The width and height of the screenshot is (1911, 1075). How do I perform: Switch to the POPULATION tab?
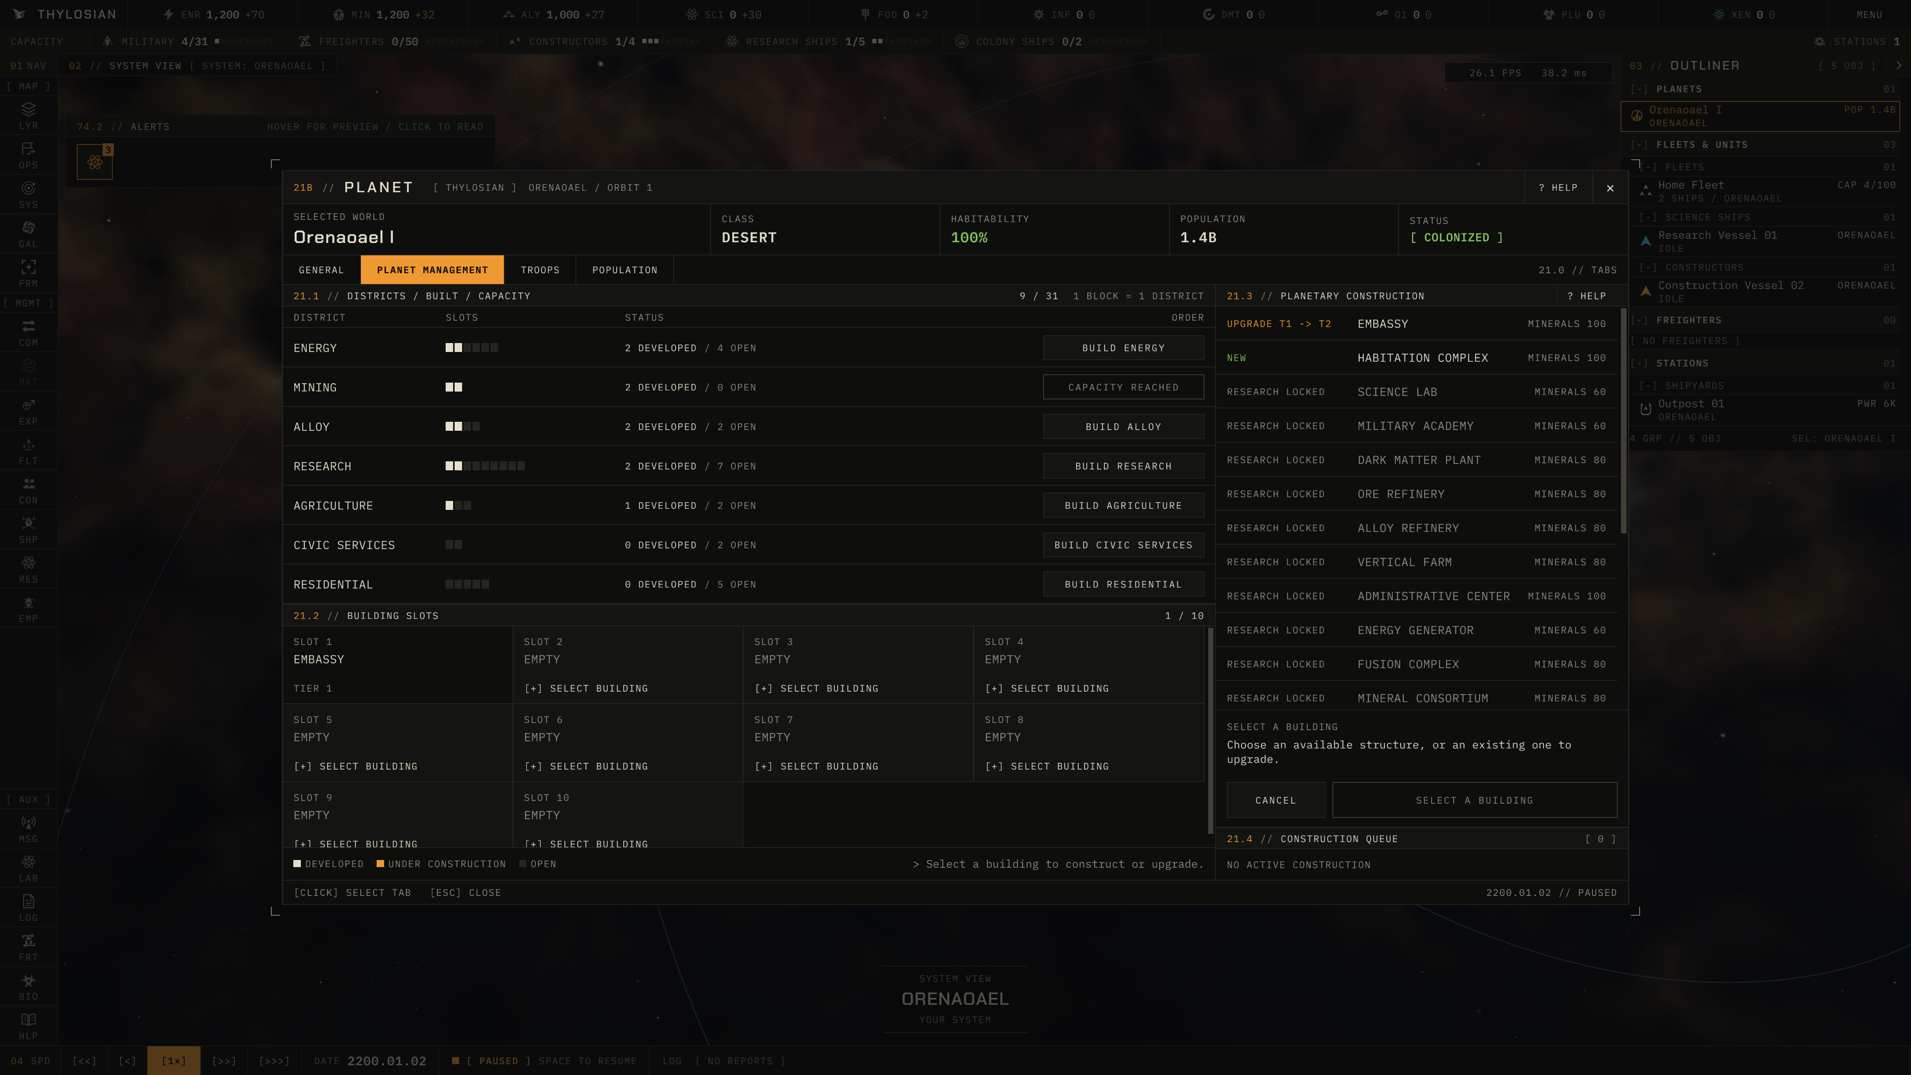coord(625,270)
